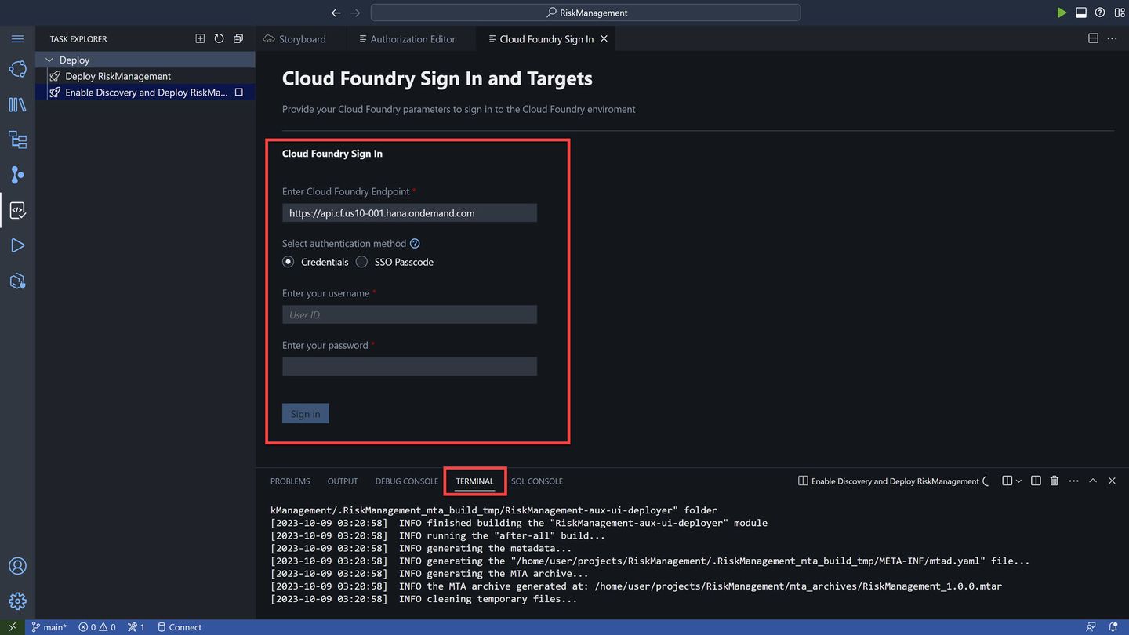This screenshot has height=635, width=1129.
Task: Open notifications bell in status bar
Action: pos(1113,627)
